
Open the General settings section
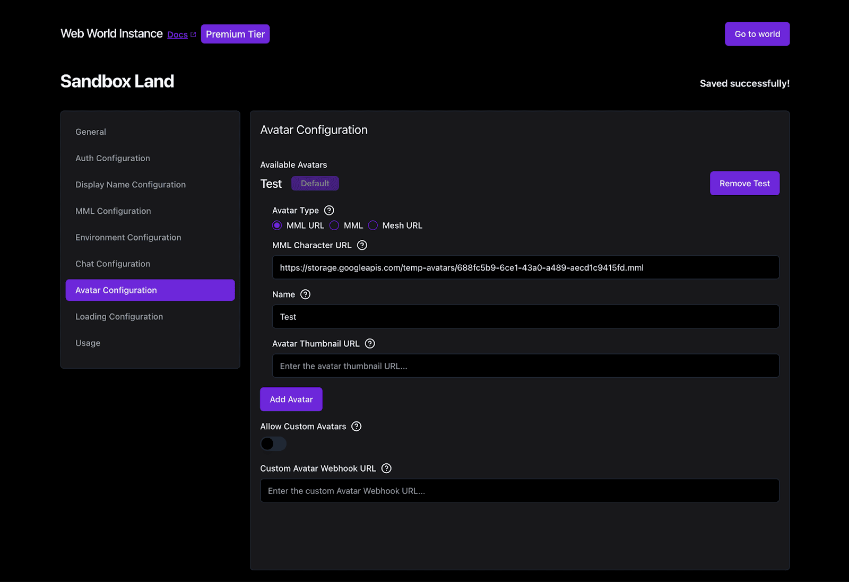click(x=91, y=132)
